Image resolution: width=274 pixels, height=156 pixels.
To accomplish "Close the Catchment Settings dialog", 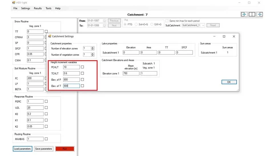I will pyautogui.click(x=234, y=36).
